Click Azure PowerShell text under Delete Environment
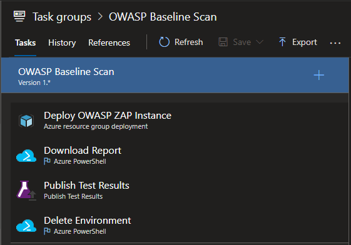The height and width of the screenshot is (245, 351). tap(80, 231)
